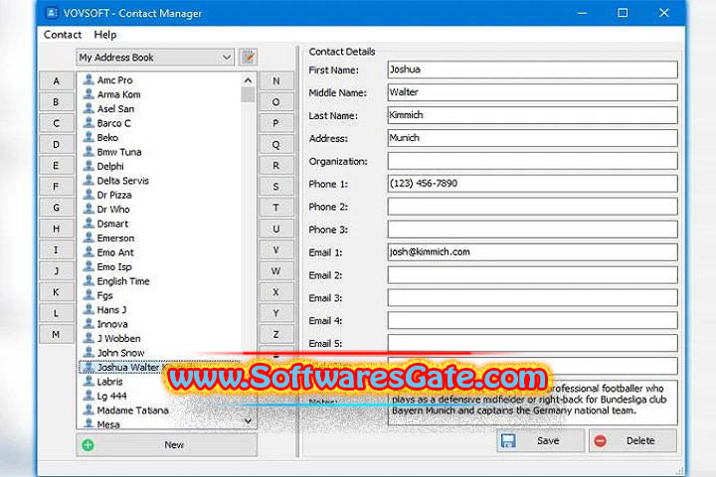Image resolution: width=716 pixels, height=477 pixels.
Task: Filter contacts by letter A
Action: tap(56, 81)
